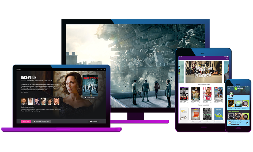Screen dimensions: 253x152
Task: Tap the purple selected star tab on tablet
Action: click(200, 122)
